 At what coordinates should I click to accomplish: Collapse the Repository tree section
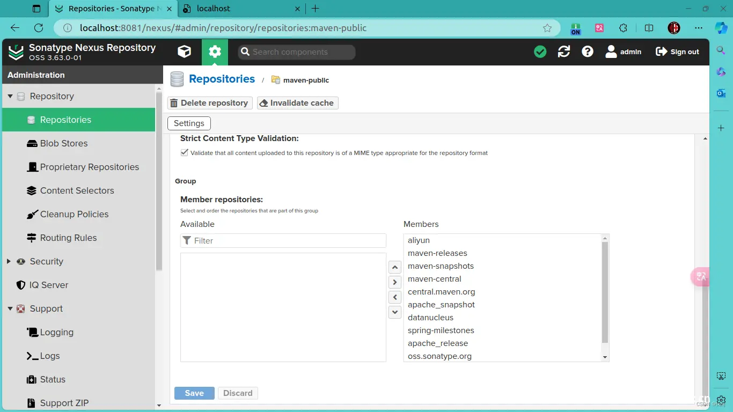tap(10, 97)
